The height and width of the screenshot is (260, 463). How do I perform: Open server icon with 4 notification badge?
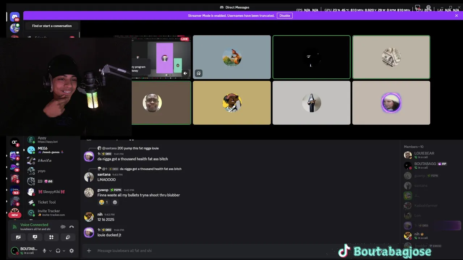(15, 155)
